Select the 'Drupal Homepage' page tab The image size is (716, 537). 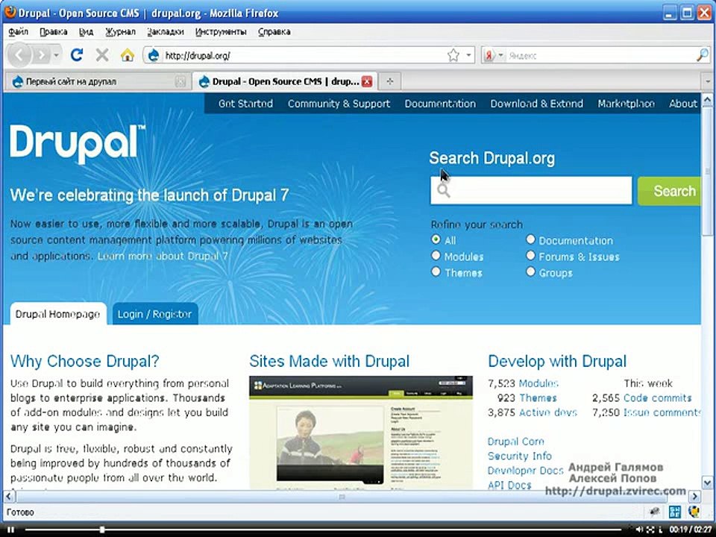58,314
